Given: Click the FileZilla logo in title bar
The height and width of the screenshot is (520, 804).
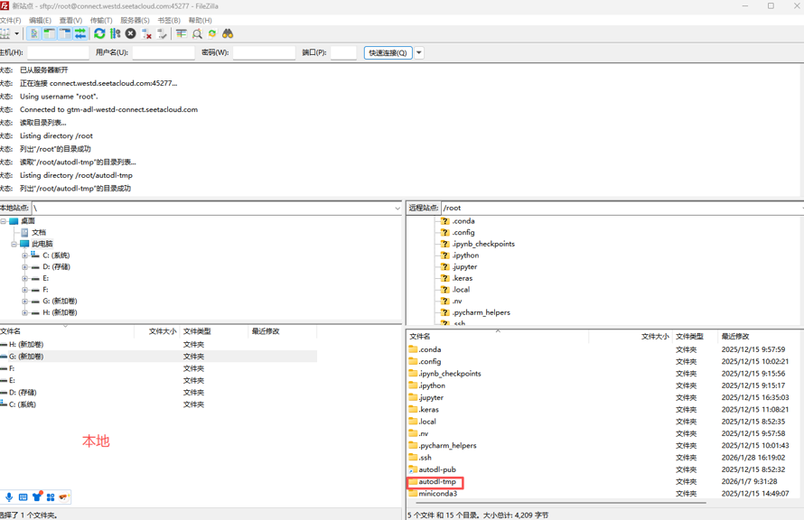Looking at the screenshot, I should pyautogui.click(x=5, y=6).
